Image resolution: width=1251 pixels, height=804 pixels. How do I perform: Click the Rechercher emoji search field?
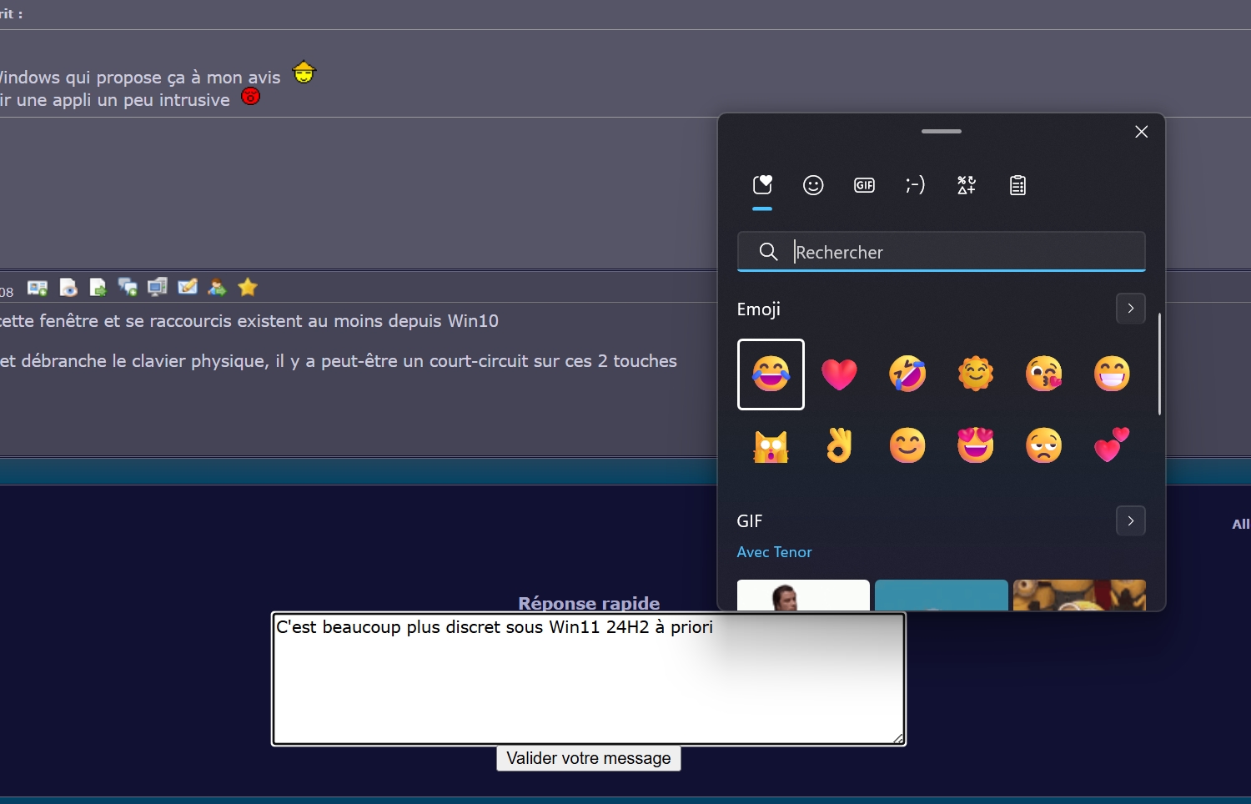[x=942, y=252]
